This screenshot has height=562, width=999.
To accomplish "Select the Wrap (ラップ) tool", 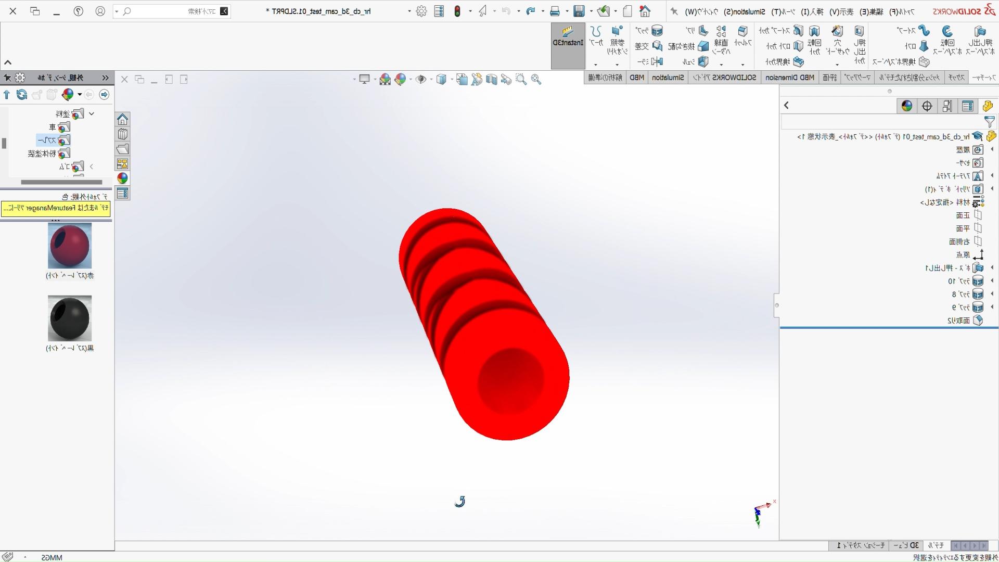I will pyautogui.click(x=649, y=31).
